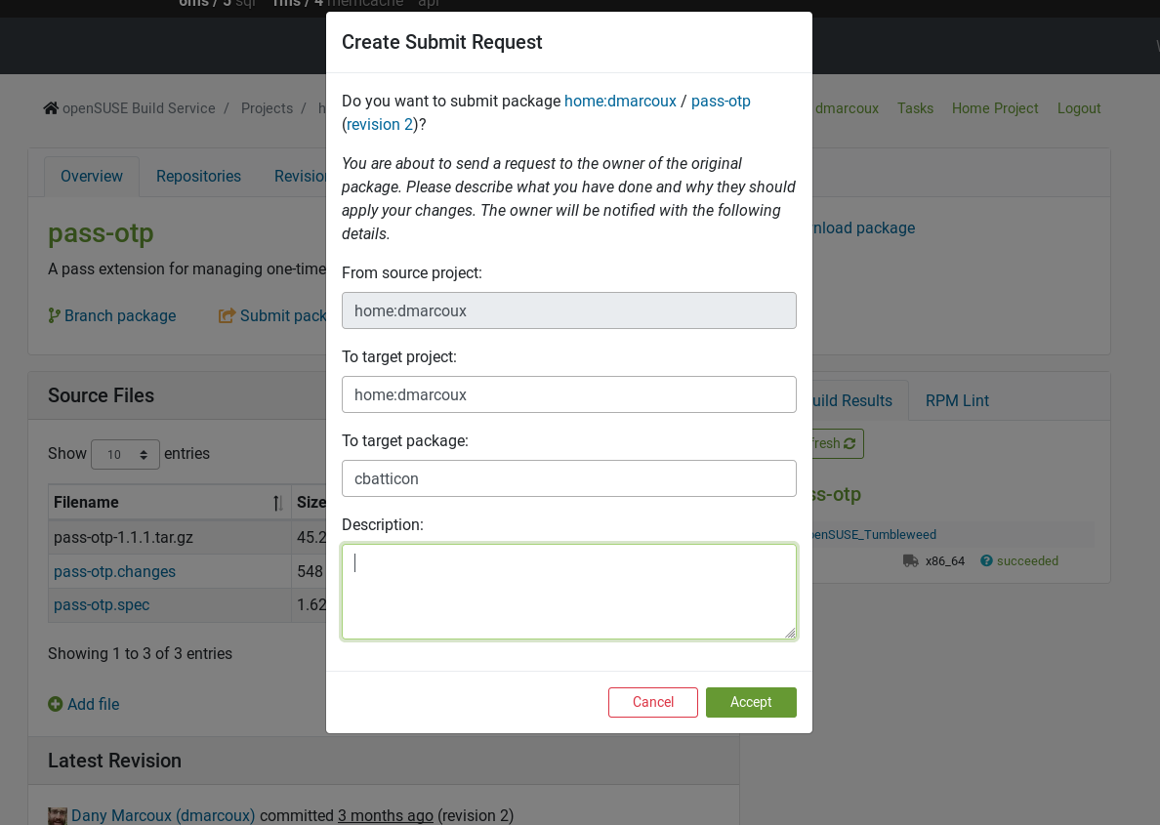Switch to the RPM Lint tab
Image resolution: width=1160 pixels, height=825 pixels.
(x=957, y=400)
